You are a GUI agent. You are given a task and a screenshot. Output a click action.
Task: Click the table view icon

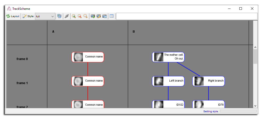pos(112,16)
